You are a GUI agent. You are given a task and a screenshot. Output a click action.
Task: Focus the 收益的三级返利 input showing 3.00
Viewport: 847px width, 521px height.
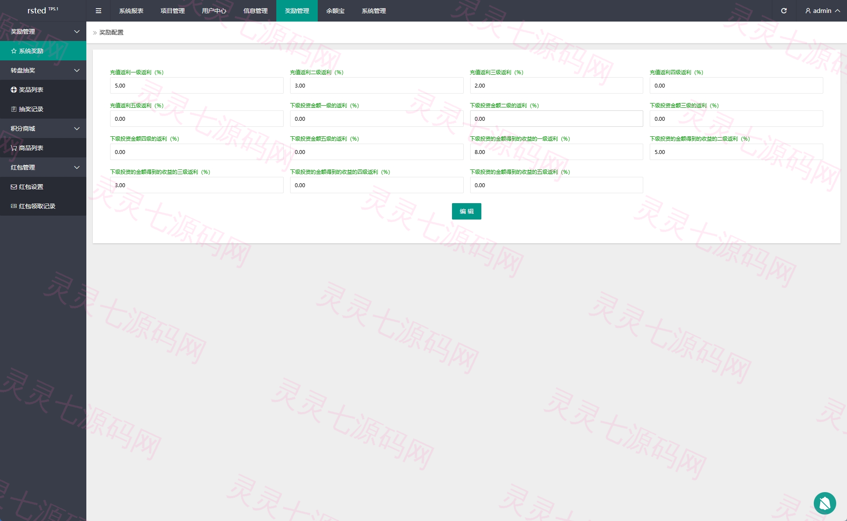tap(197, 185)
